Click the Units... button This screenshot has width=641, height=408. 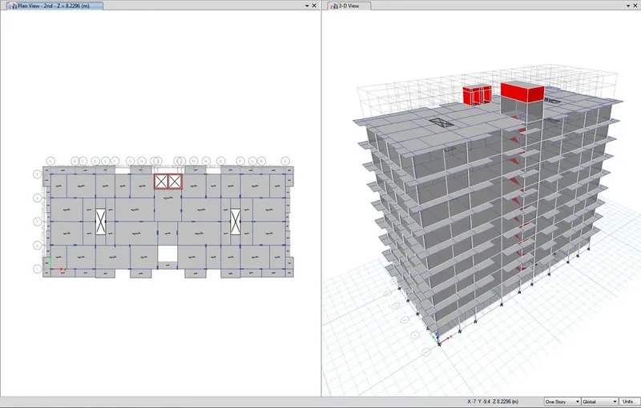[x=629, y=402]
